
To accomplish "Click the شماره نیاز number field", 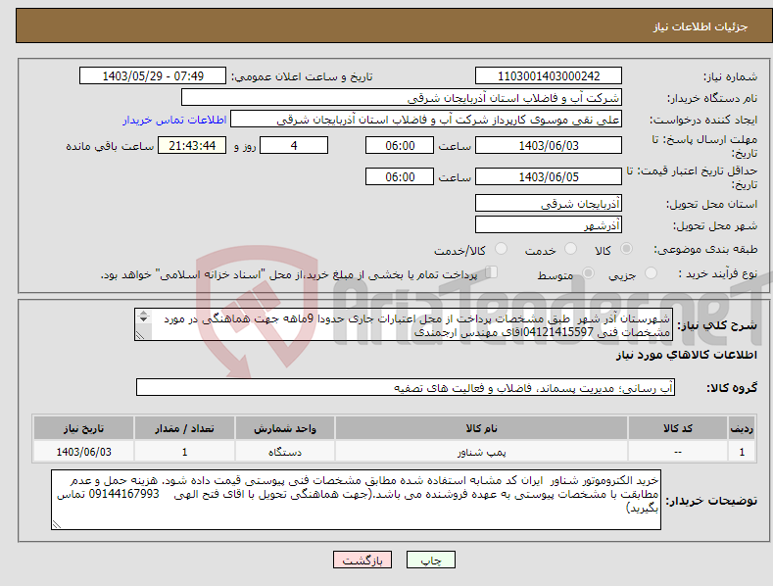I will coord(549,76).
